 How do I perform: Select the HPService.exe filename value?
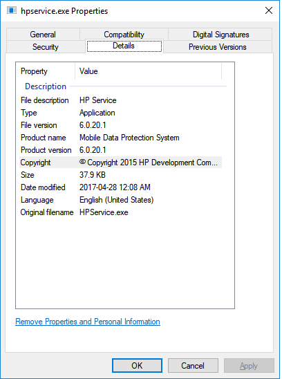[104, 212]
